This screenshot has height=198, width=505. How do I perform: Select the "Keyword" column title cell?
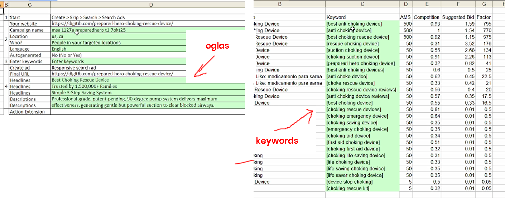(x=336, y=17)
